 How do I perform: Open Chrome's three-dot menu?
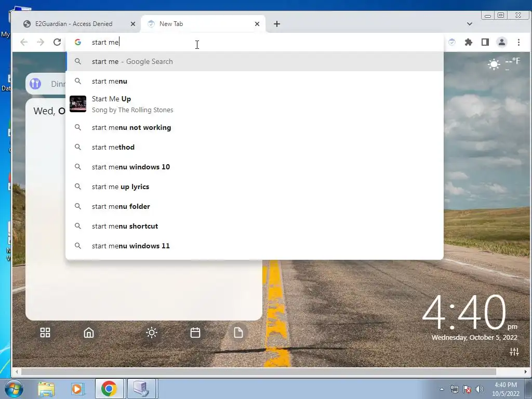click(x=518, y=42)
